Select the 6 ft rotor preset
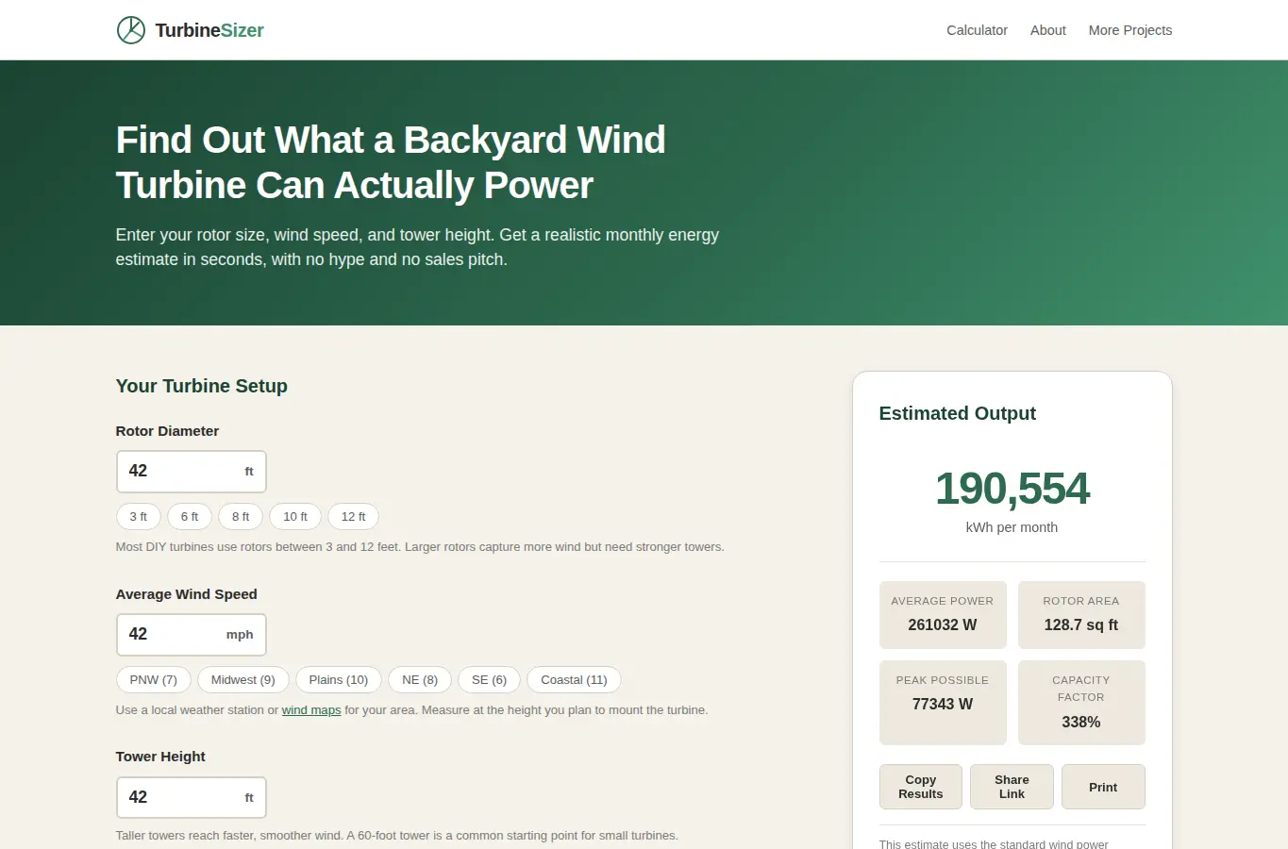This screenshot has width=1288, height=849. pos(190,517)
